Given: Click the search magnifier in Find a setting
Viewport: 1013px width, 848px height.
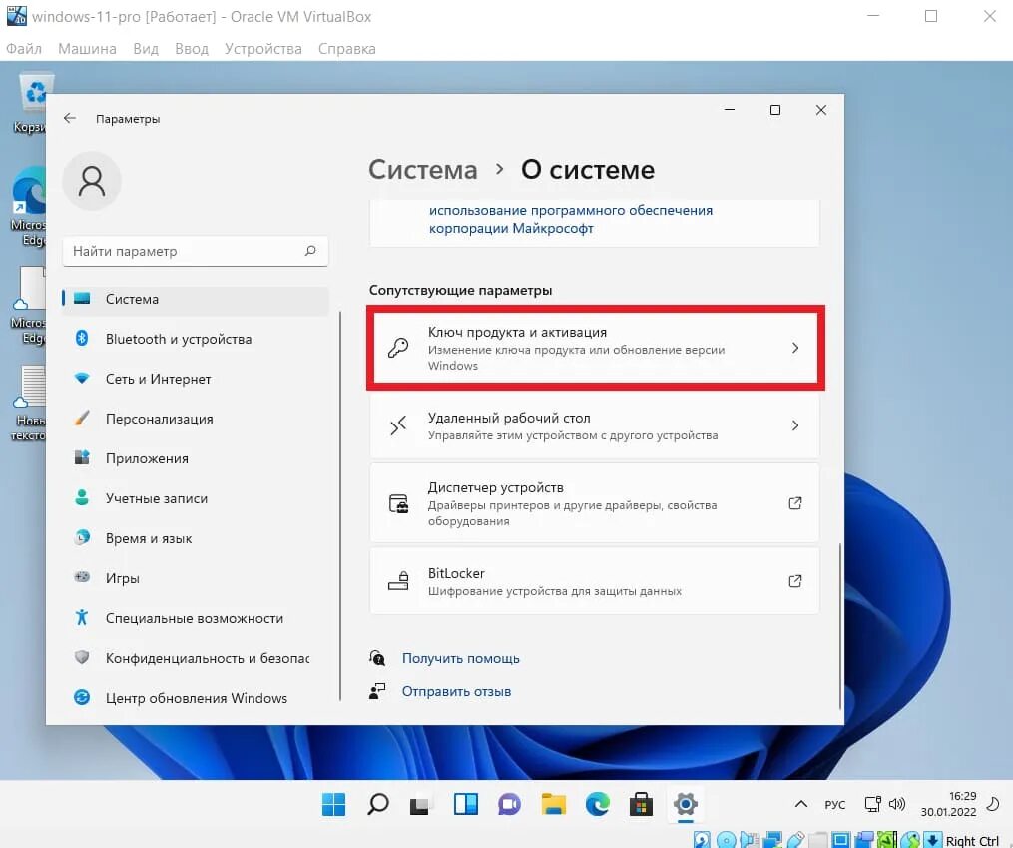Looking at the screenshot, I should (310, 250).
